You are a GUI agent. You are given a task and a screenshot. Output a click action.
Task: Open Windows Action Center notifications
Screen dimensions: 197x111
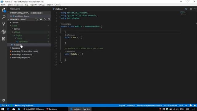click(x=193, y=109)
